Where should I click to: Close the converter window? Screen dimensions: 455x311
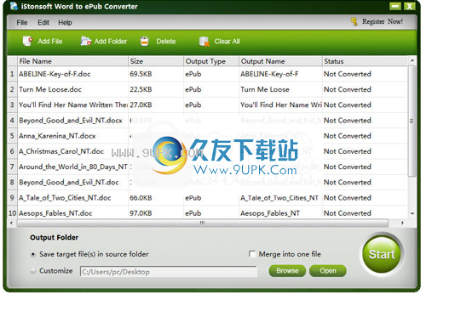(x=410, y=6)
